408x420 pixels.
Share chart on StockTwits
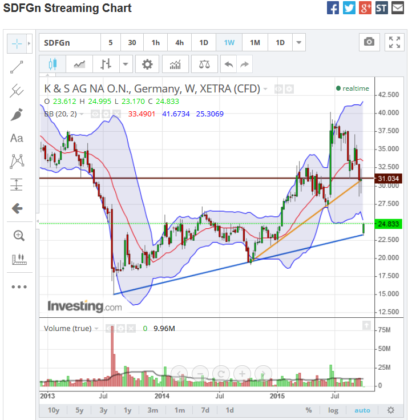pyautogui.click(x=382, y=8)
